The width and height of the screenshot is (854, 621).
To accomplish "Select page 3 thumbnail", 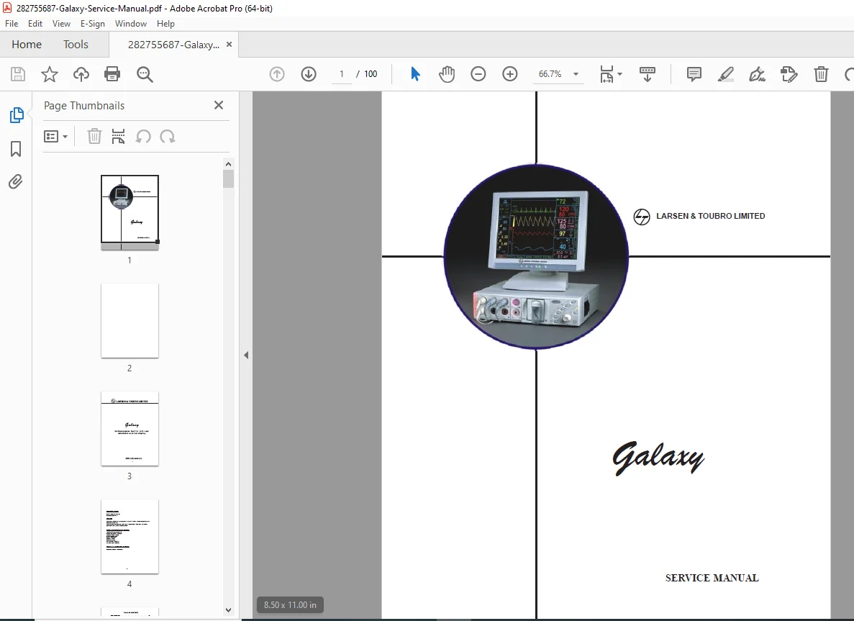I will tap(130, 428).
